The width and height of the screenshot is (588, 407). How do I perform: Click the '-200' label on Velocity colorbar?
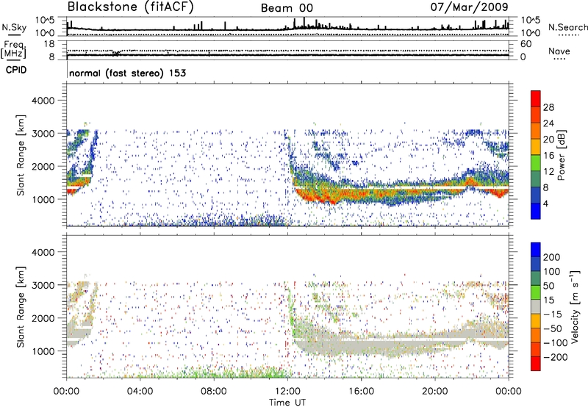(x=556, y=357)
